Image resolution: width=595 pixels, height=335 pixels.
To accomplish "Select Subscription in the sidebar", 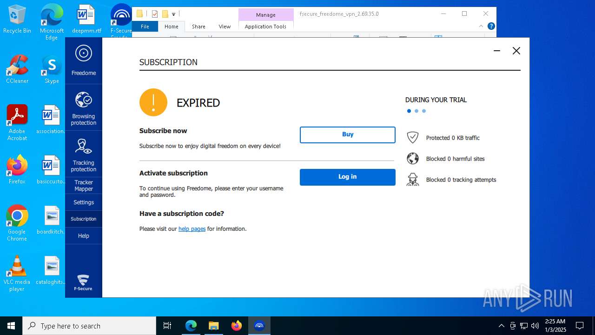I will click(84, 219).
